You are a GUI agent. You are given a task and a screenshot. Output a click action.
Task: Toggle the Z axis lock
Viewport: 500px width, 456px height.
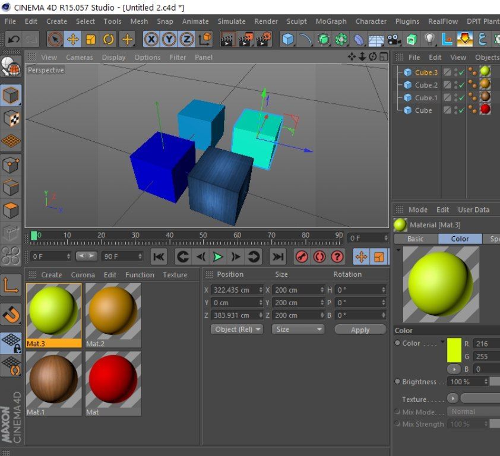pos(187,39)
